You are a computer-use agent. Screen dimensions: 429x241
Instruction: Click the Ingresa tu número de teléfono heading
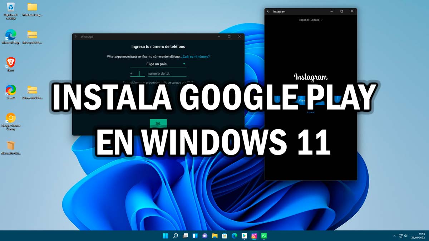[x=158, y=46]
